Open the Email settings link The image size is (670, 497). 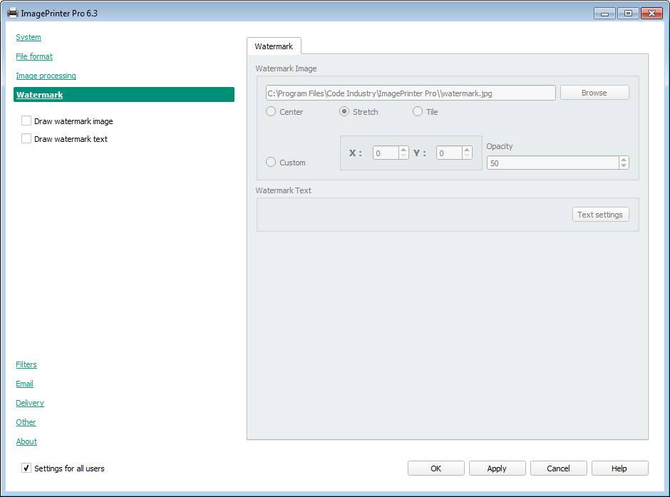pos(24,384)
